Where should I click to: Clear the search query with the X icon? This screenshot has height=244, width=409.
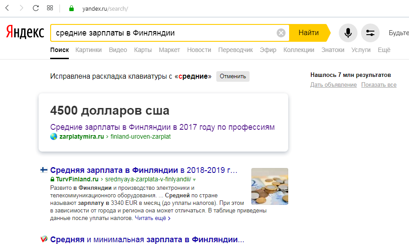(x=281, y=33)
